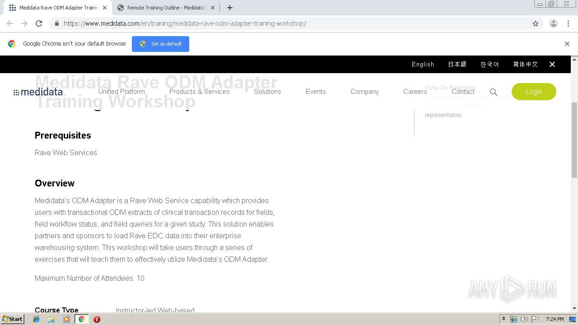Open the network tray icon
This screenshot has height=325, width=578.
(x=513, y=319)
